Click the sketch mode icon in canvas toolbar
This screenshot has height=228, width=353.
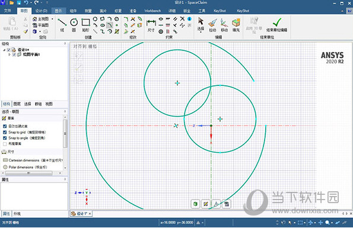pyautogui.click(x=205, y=204)
